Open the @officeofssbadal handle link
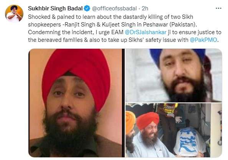 coord(114,8)
